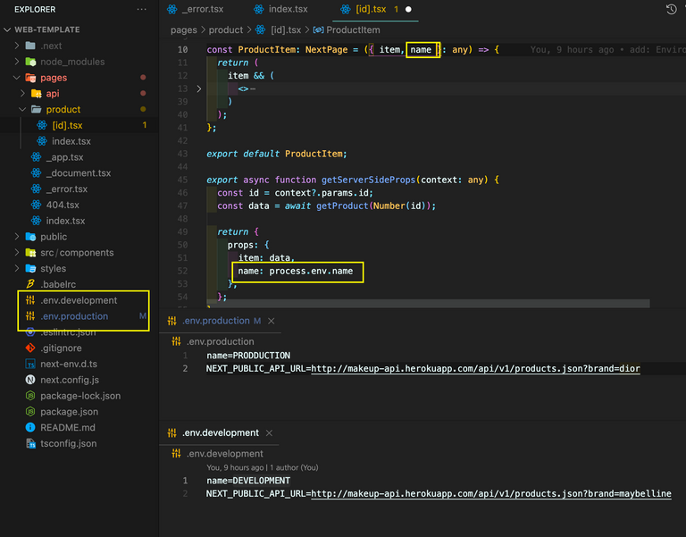Click the Node icon beside package-lock.json
Image resolution: width=686 pixels, height=537 pixels.
[30, 396]
